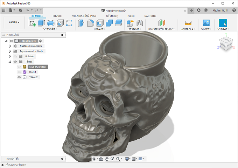Click the Measure ruler icon under Kontrola
This screenshot has width=238, height=168.
[x=188, y=23]
